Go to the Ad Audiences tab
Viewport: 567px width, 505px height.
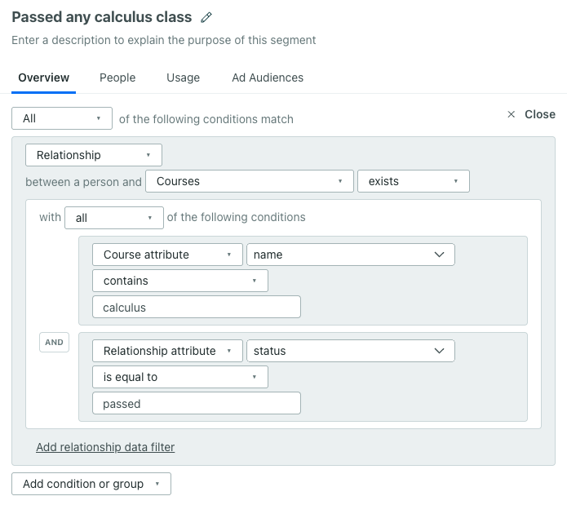268,78
